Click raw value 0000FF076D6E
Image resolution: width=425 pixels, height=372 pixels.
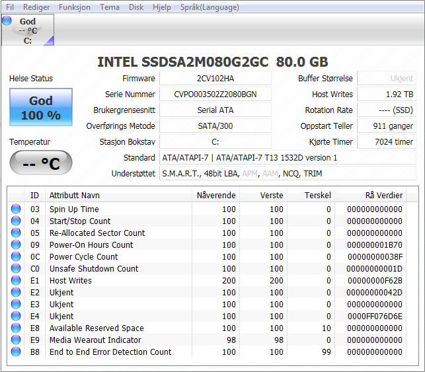(x=375, y=316)
